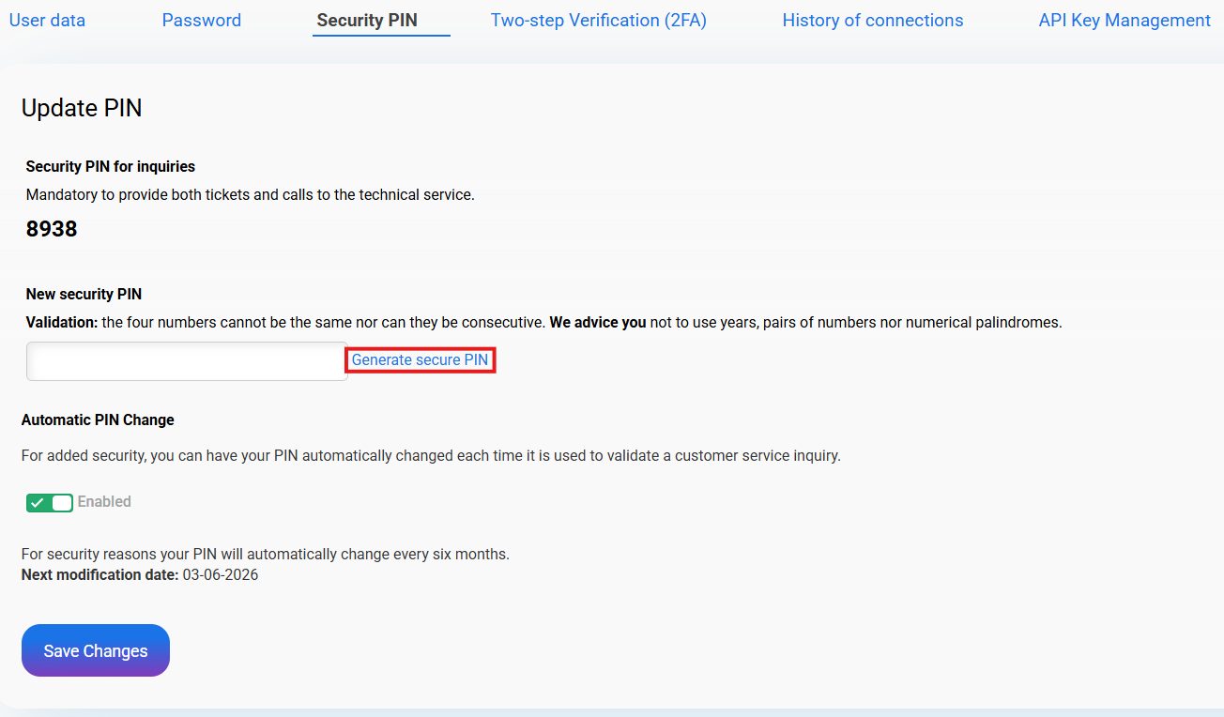Image resolution: width=1224 pixels, height=717 pixels.
Task: Click the Enabled label beside the toggle
Action: 104,502
